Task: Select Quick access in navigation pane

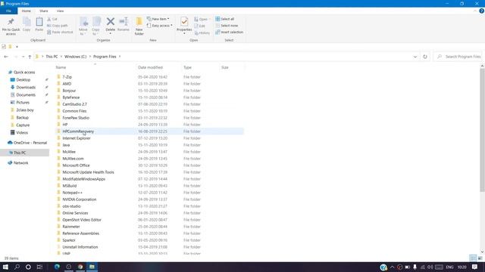Action: [24, 73]
